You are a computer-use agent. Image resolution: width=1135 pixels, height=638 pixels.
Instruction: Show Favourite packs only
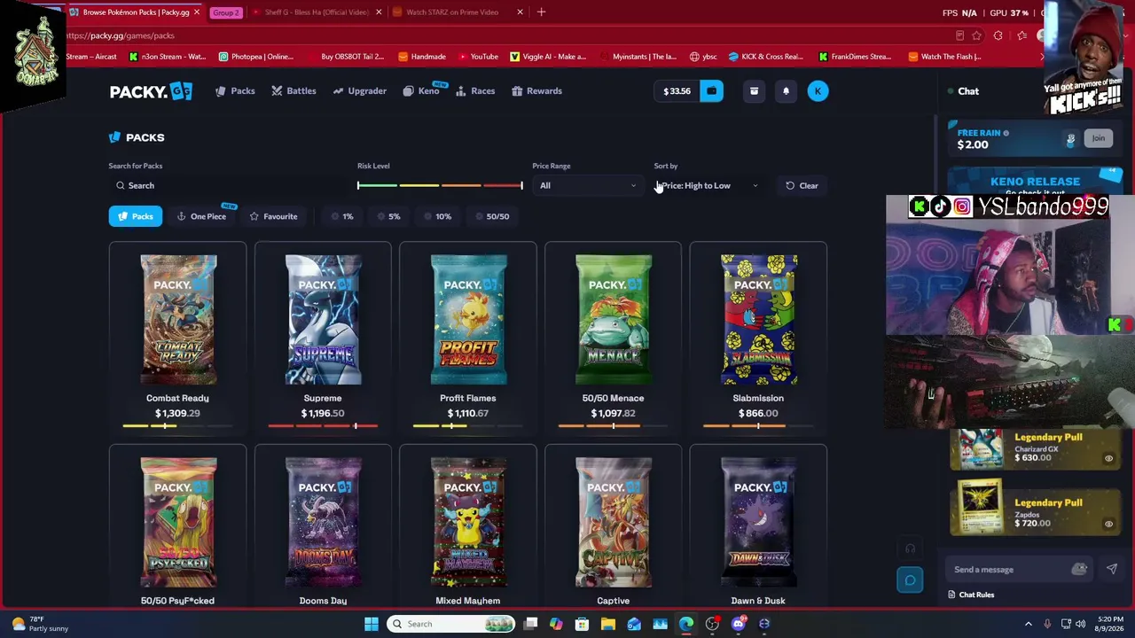273,216
